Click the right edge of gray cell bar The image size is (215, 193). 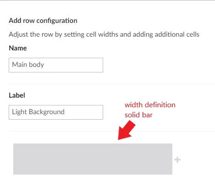172,159
